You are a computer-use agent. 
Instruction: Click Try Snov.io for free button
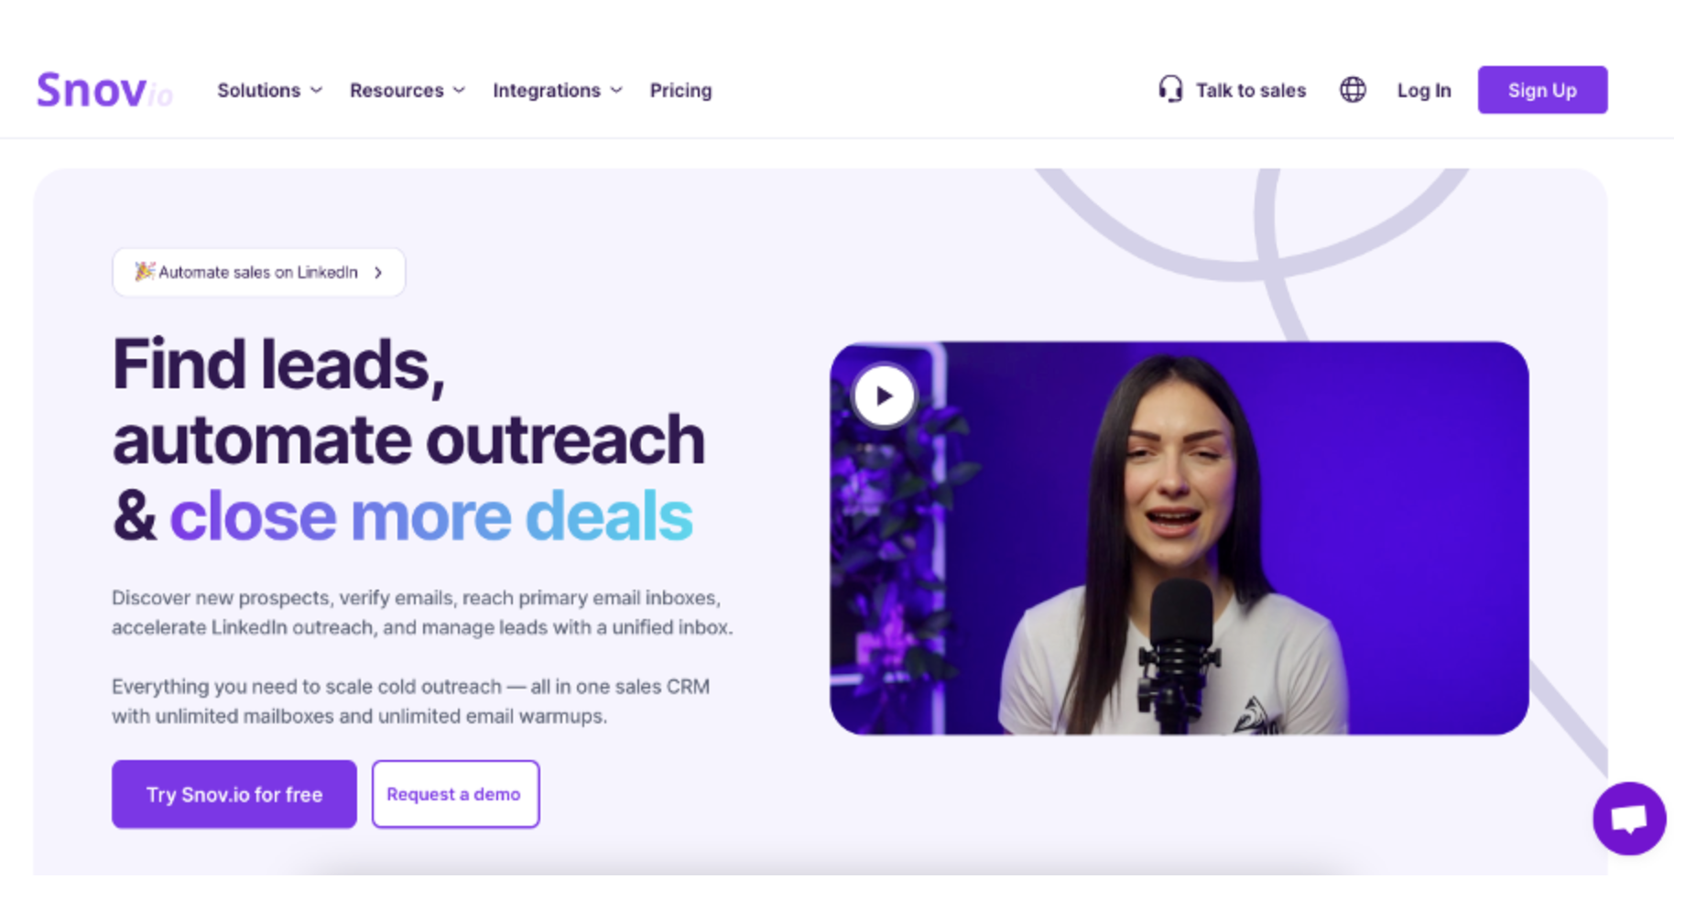234,794
